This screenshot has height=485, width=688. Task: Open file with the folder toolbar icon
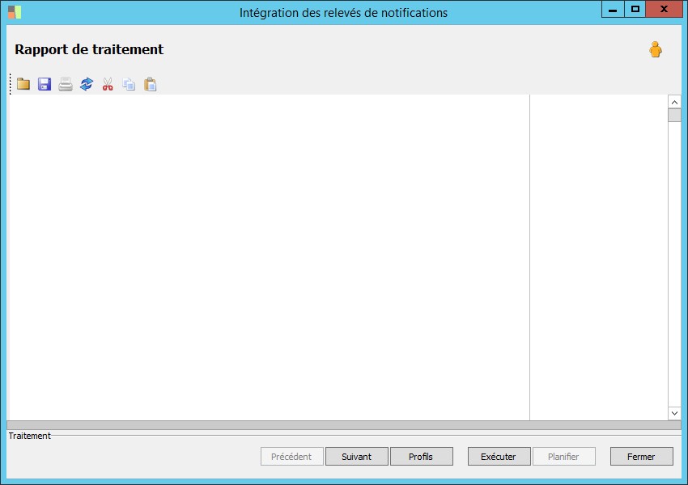click(23, 84)
